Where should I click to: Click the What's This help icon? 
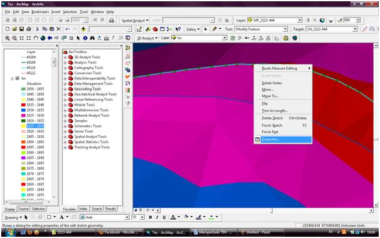[x=178, y=29]
